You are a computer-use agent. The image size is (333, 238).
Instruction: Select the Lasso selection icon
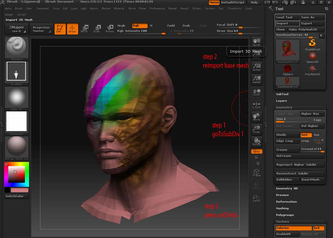(x=257, y=198)
